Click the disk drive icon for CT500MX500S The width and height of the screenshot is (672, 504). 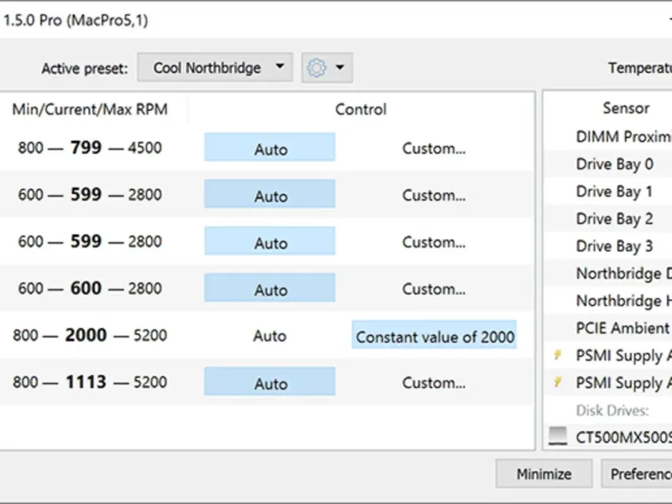click(x=558, y=437)
